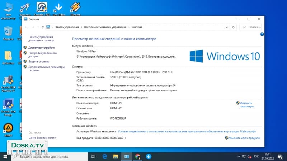This screenshot has height=161, width=287.
Task: Click Изменить ключ продукта link
Action: pos(244,138)
